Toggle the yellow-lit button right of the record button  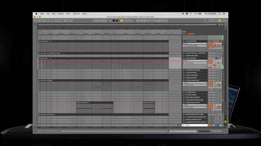122,21
